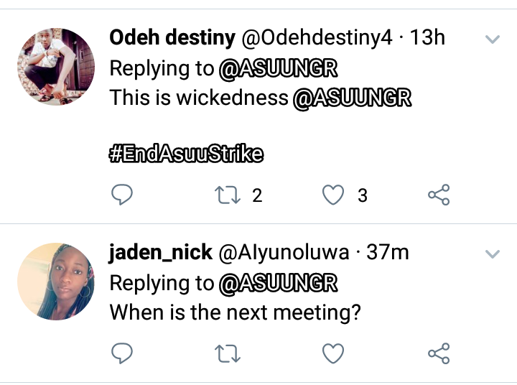
Task: Open @ASUUNGR link in Odeh's reply line
Action: (277, 68)
